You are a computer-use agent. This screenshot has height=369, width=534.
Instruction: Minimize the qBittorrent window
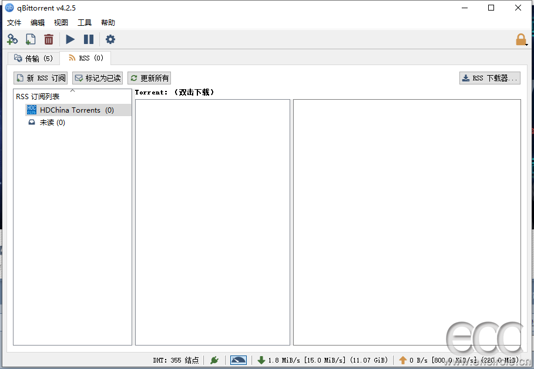[465, 8]
